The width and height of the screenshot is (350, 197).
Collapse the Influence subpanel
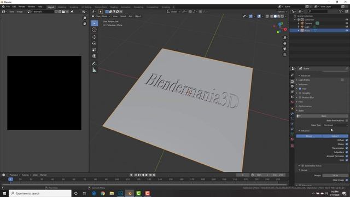305,131
